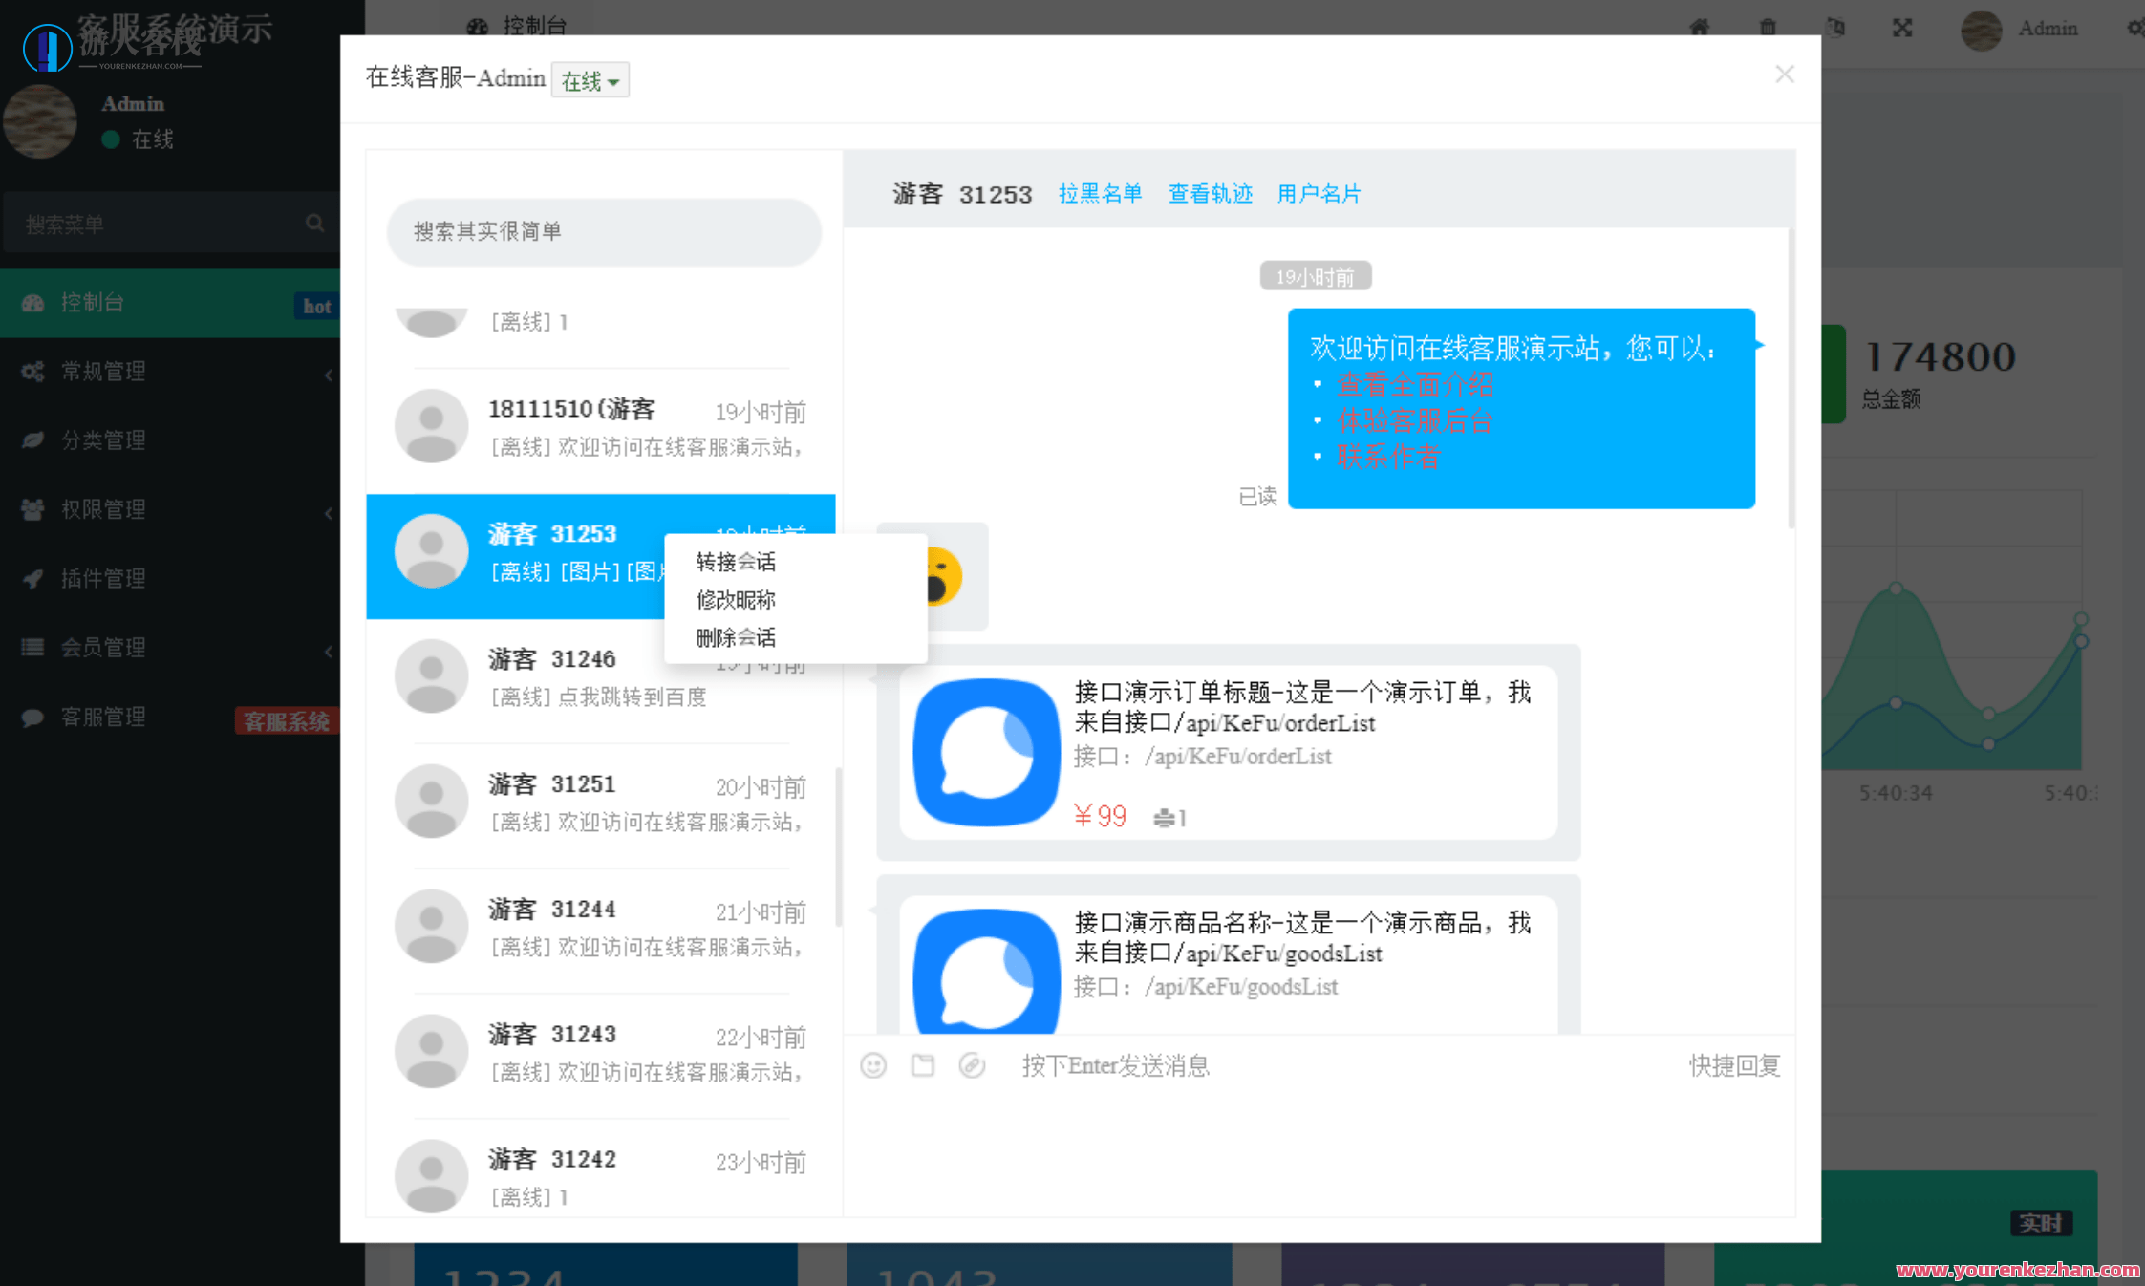Toggle fullscreen via the arrows icon
Image resolution: width=2145 pixels, height=1286 pixels.
click(1901, 30)
